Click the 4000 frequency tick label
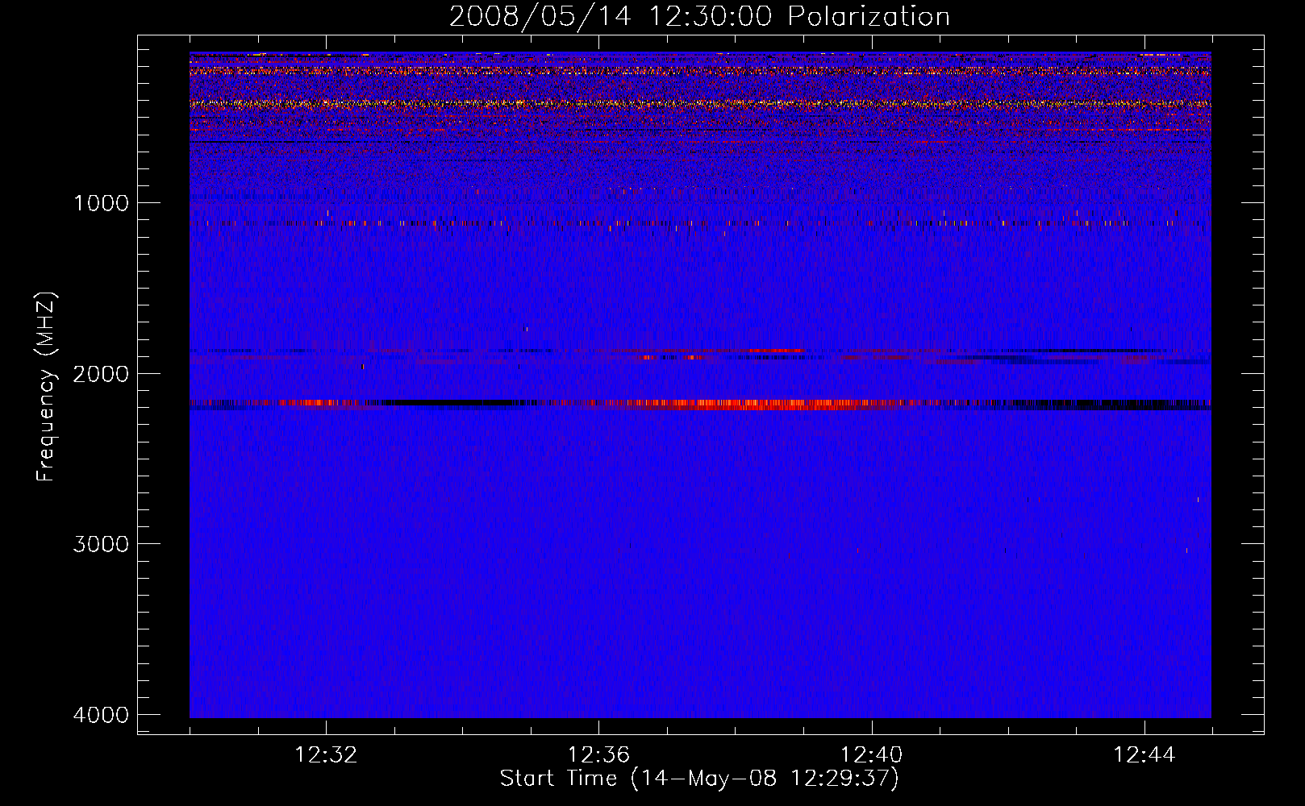Viewport: 1305px width, 806px height. [x=102, y=714]
